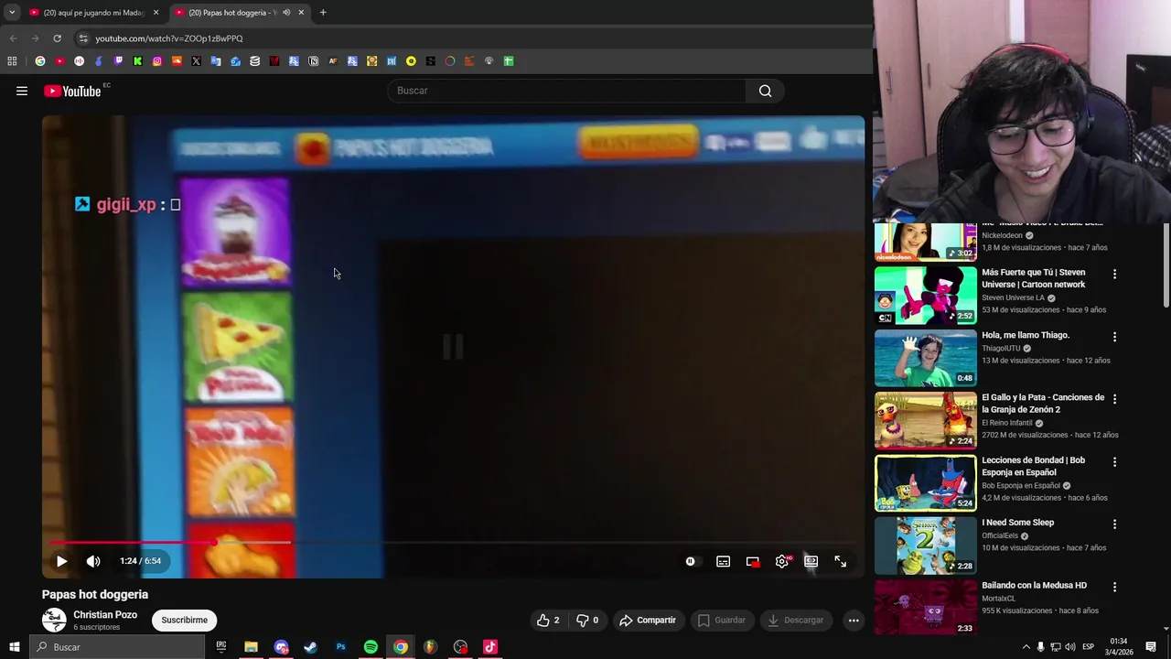Open Windows Start menu
The image size is (1171, 659).
15,647
